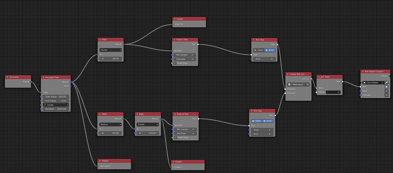The width and height of the screenshot is (393, 173).
Task: Click the Countdown object name field
Action: pos(374,83)
